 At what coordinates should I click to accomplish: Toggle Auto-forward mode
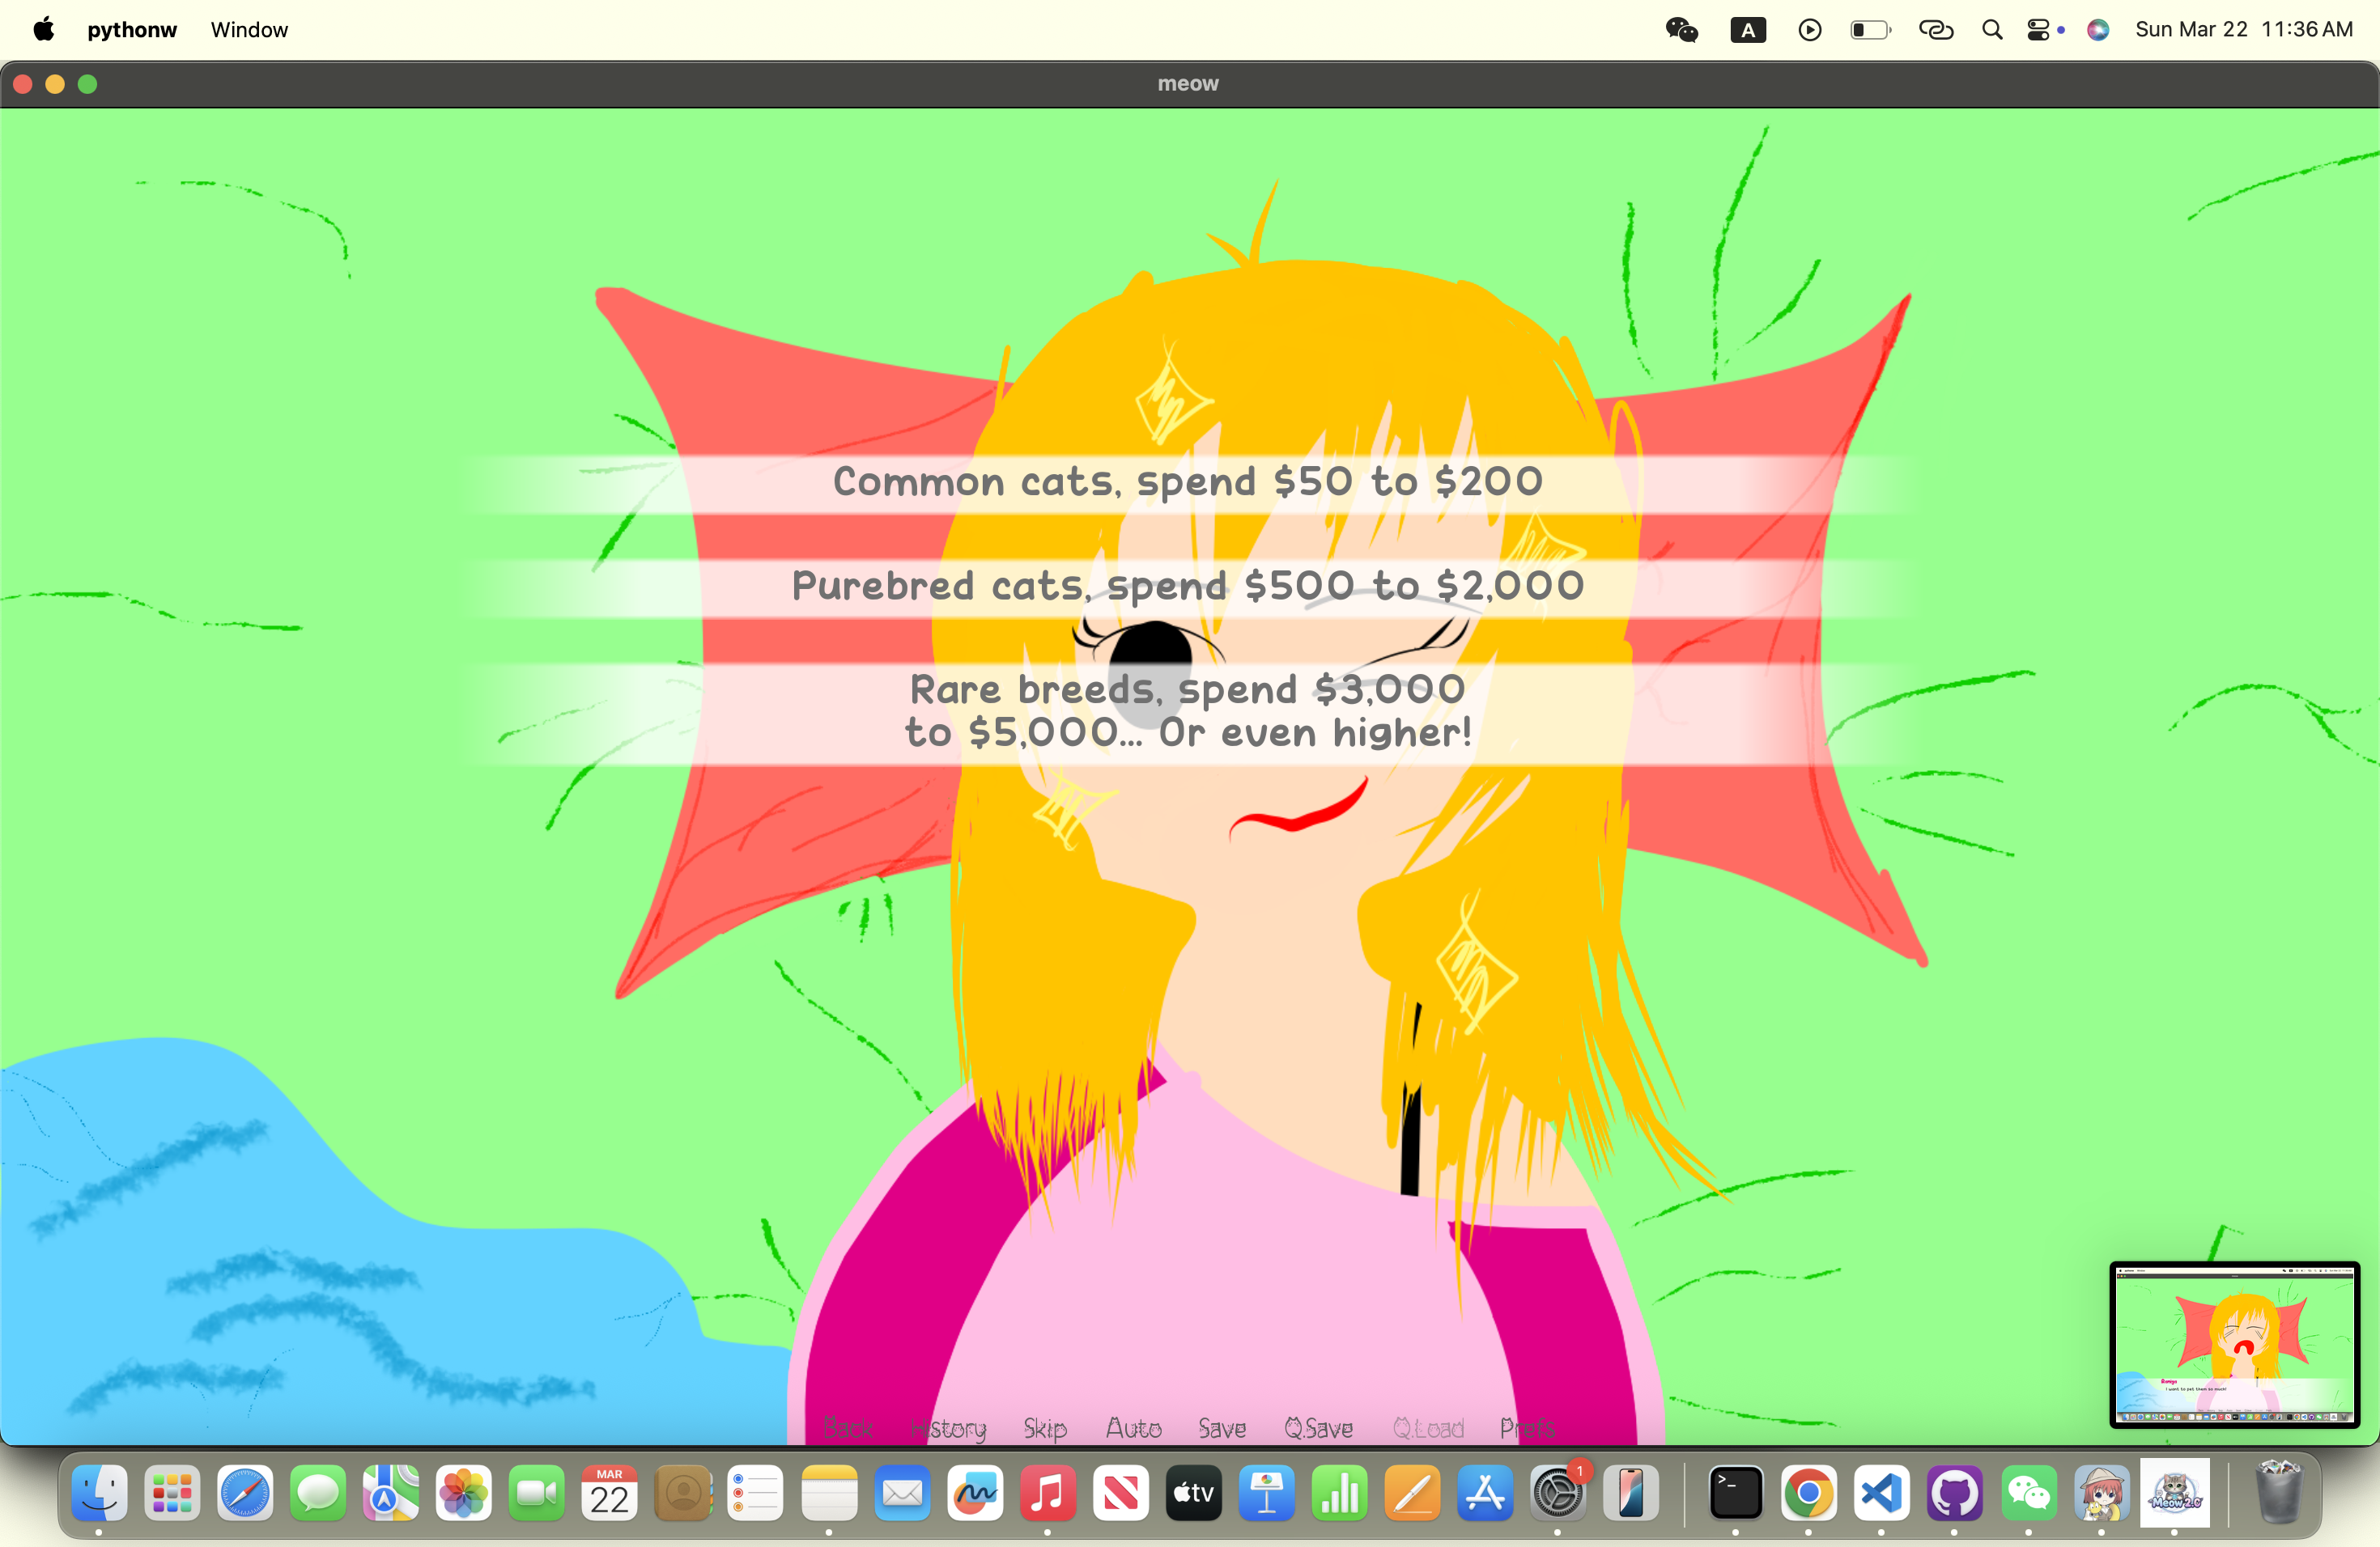coord(1133,1428)
